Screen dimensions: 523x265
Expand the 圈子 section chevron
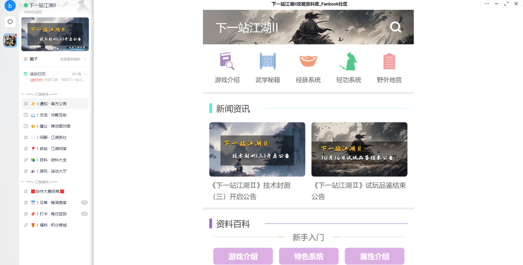pyautogui.click(x=85, y=59)
